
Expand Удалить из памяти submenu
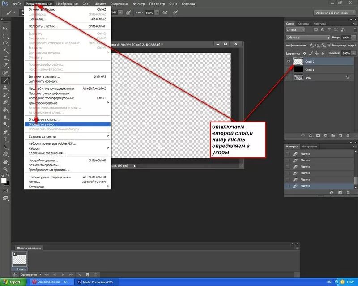point(68,136)
